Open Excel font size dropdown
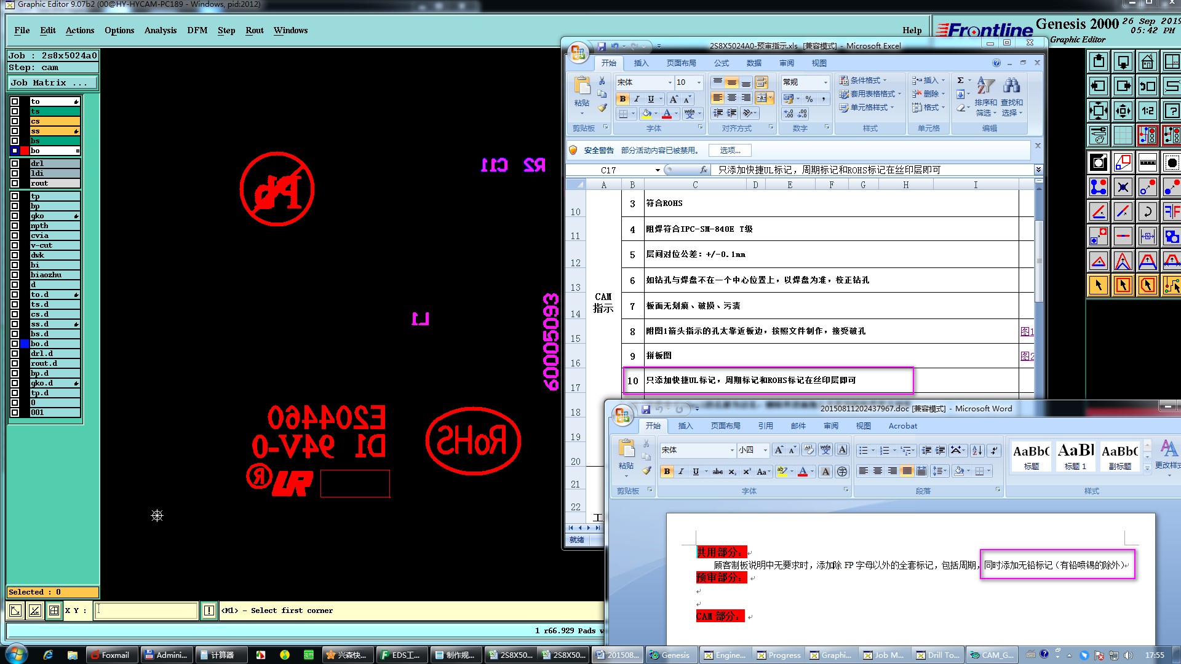1181x664 pixels. (699, 82)
